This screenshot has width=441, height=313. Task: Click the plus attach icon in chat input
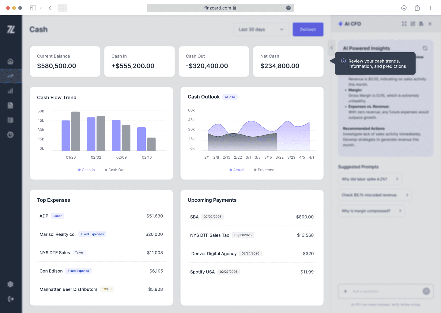click(345, 291)
